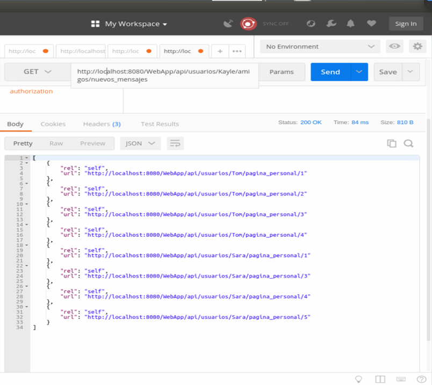Collapse the object at line 14
The width and height of the screenshot is (432, 385).
[x=27, y=225]
